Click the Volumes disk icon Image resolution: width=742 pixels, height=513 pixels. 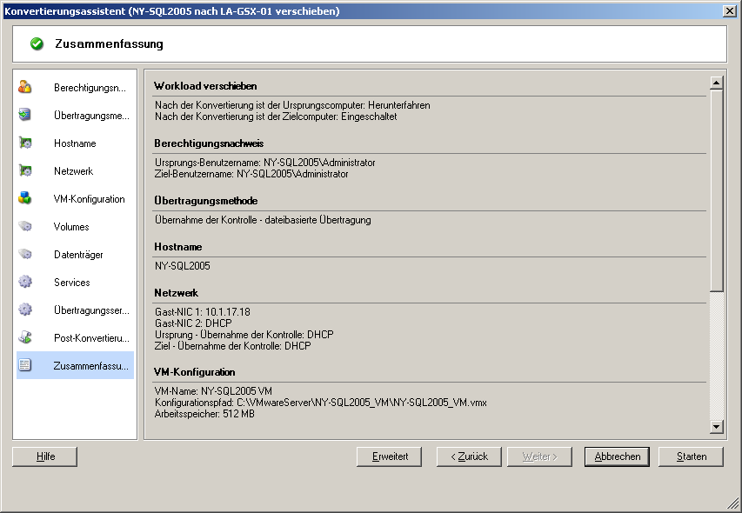coord(25,226)
